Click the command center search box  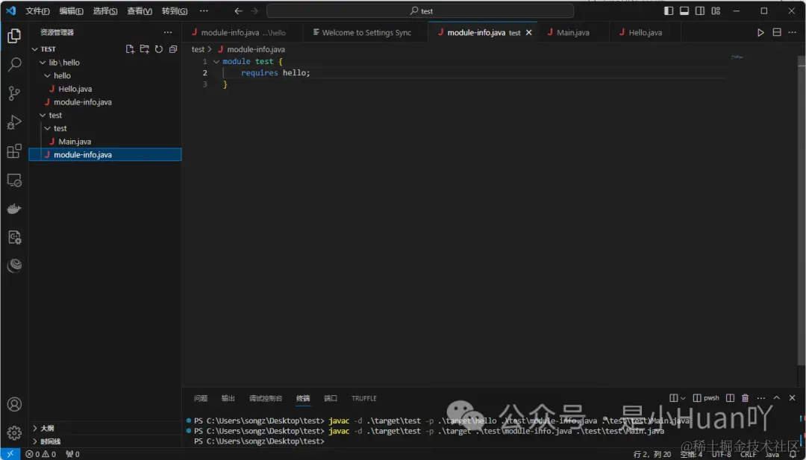point(420,10)
